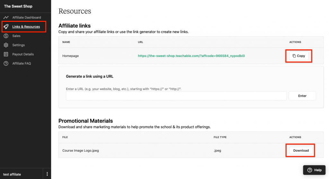
Task: Open the Affiliate FAQ page
Action: (22, 63)
